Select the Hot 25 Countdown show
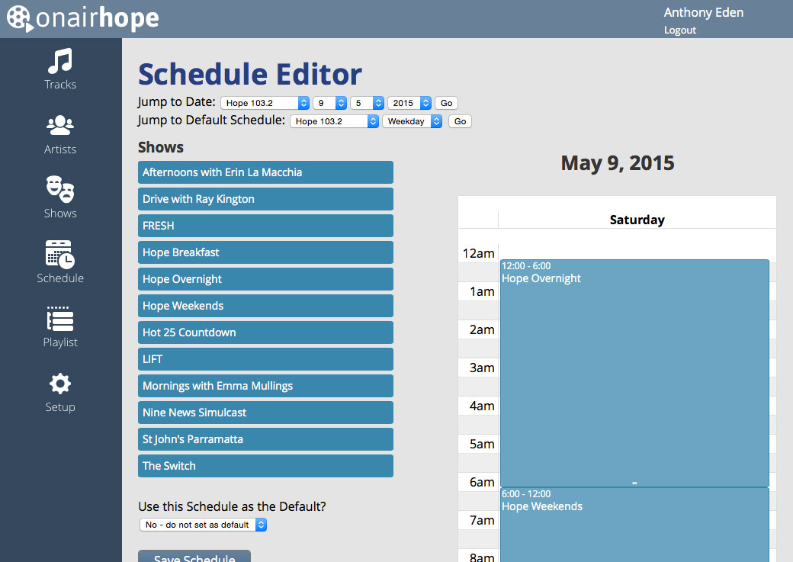Viewport: 793px width, 562px height. [x=265, y=332]
